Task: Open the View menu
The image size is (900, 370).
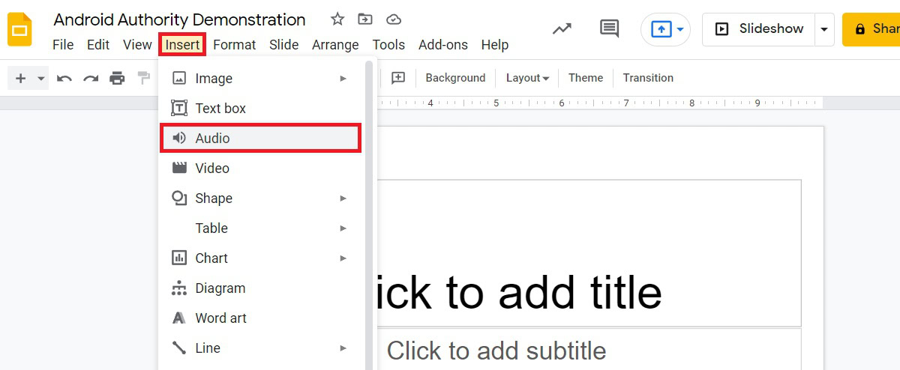Action: 137,45
